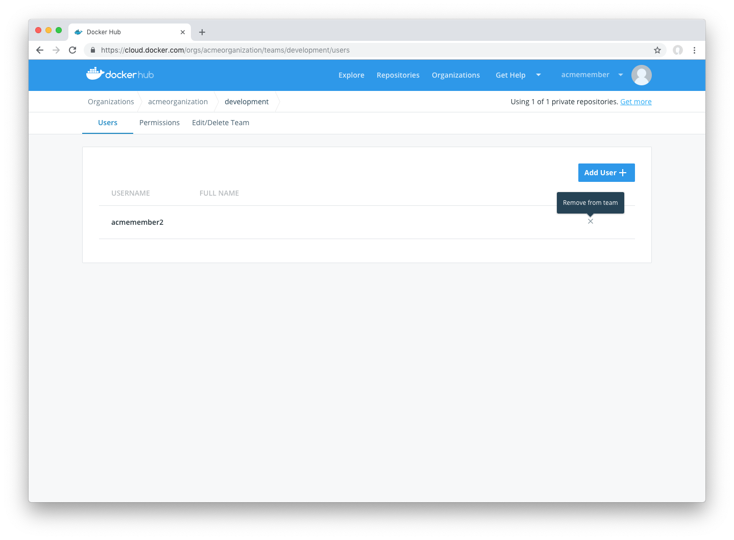Expand the Get Help dropdown arrow
The height and width of the screenshot is (540, 734).
[538, 75]
